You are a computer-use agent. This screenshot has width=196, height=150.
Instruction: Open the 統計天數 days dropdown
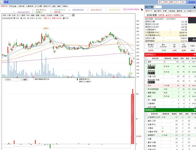[158, 7]
